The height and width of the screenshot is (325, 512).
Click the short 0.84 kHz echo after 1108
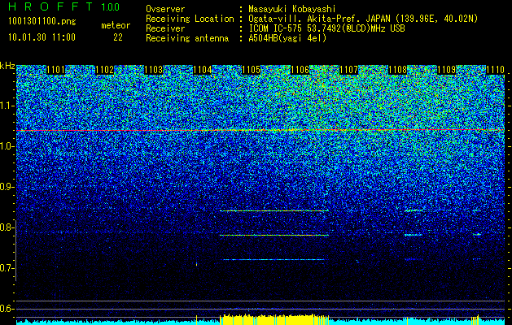(x=414, y=211)
